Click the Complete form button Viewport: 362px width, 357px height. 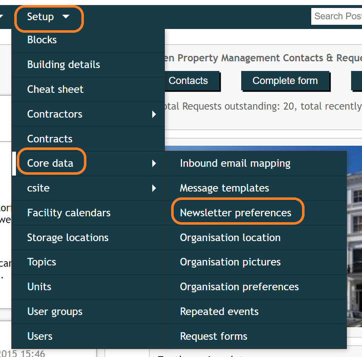coord(285,81)
